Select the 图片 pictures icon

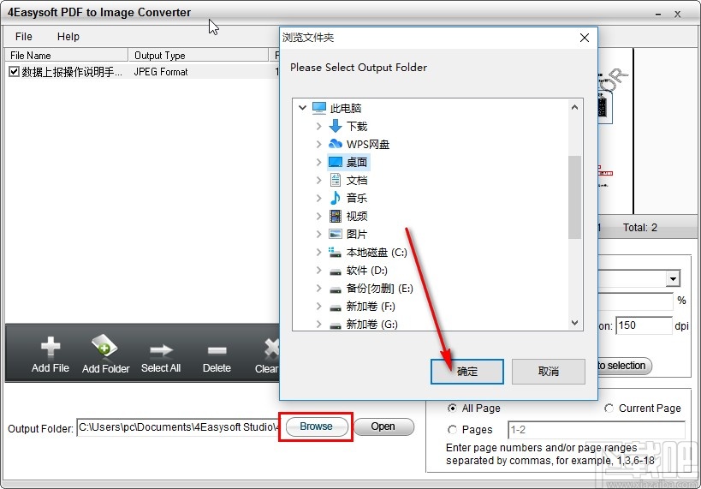pyautogui.click(x=336, y=234)
